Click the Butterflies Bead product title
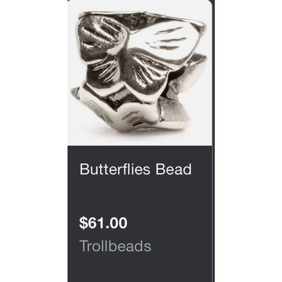Viewport: 282px width, 282px height. 135,169
